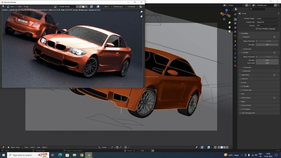The image size is (281, 158).
Task: Open Add menu in 3D viewport header
Action: click(39, 147)
